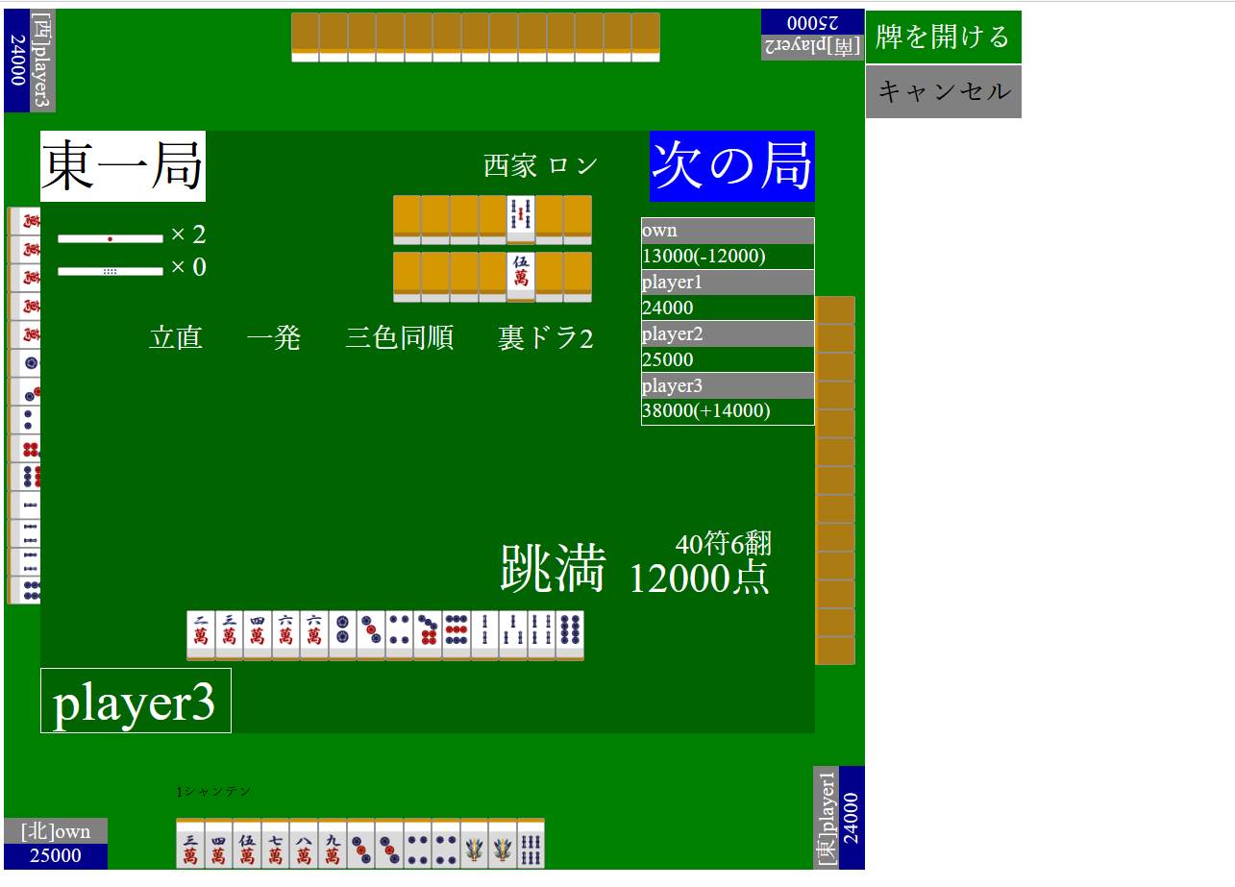Viewport: 1235px width, 887px height.
Task: Click the 3-pin tile in winning hand
Action: tap(371, 635)
